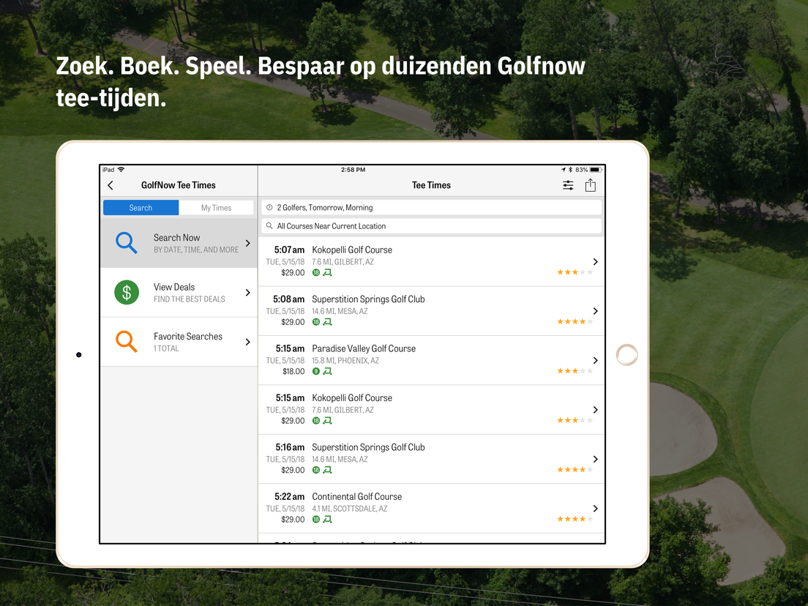Select Continental Golf Course title
This screenshot has width=808, height=606.
(x=356, y=497)
